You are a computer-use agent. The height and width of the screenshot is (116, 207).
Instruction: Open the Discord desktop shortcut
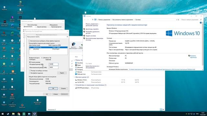coord(4,95)
